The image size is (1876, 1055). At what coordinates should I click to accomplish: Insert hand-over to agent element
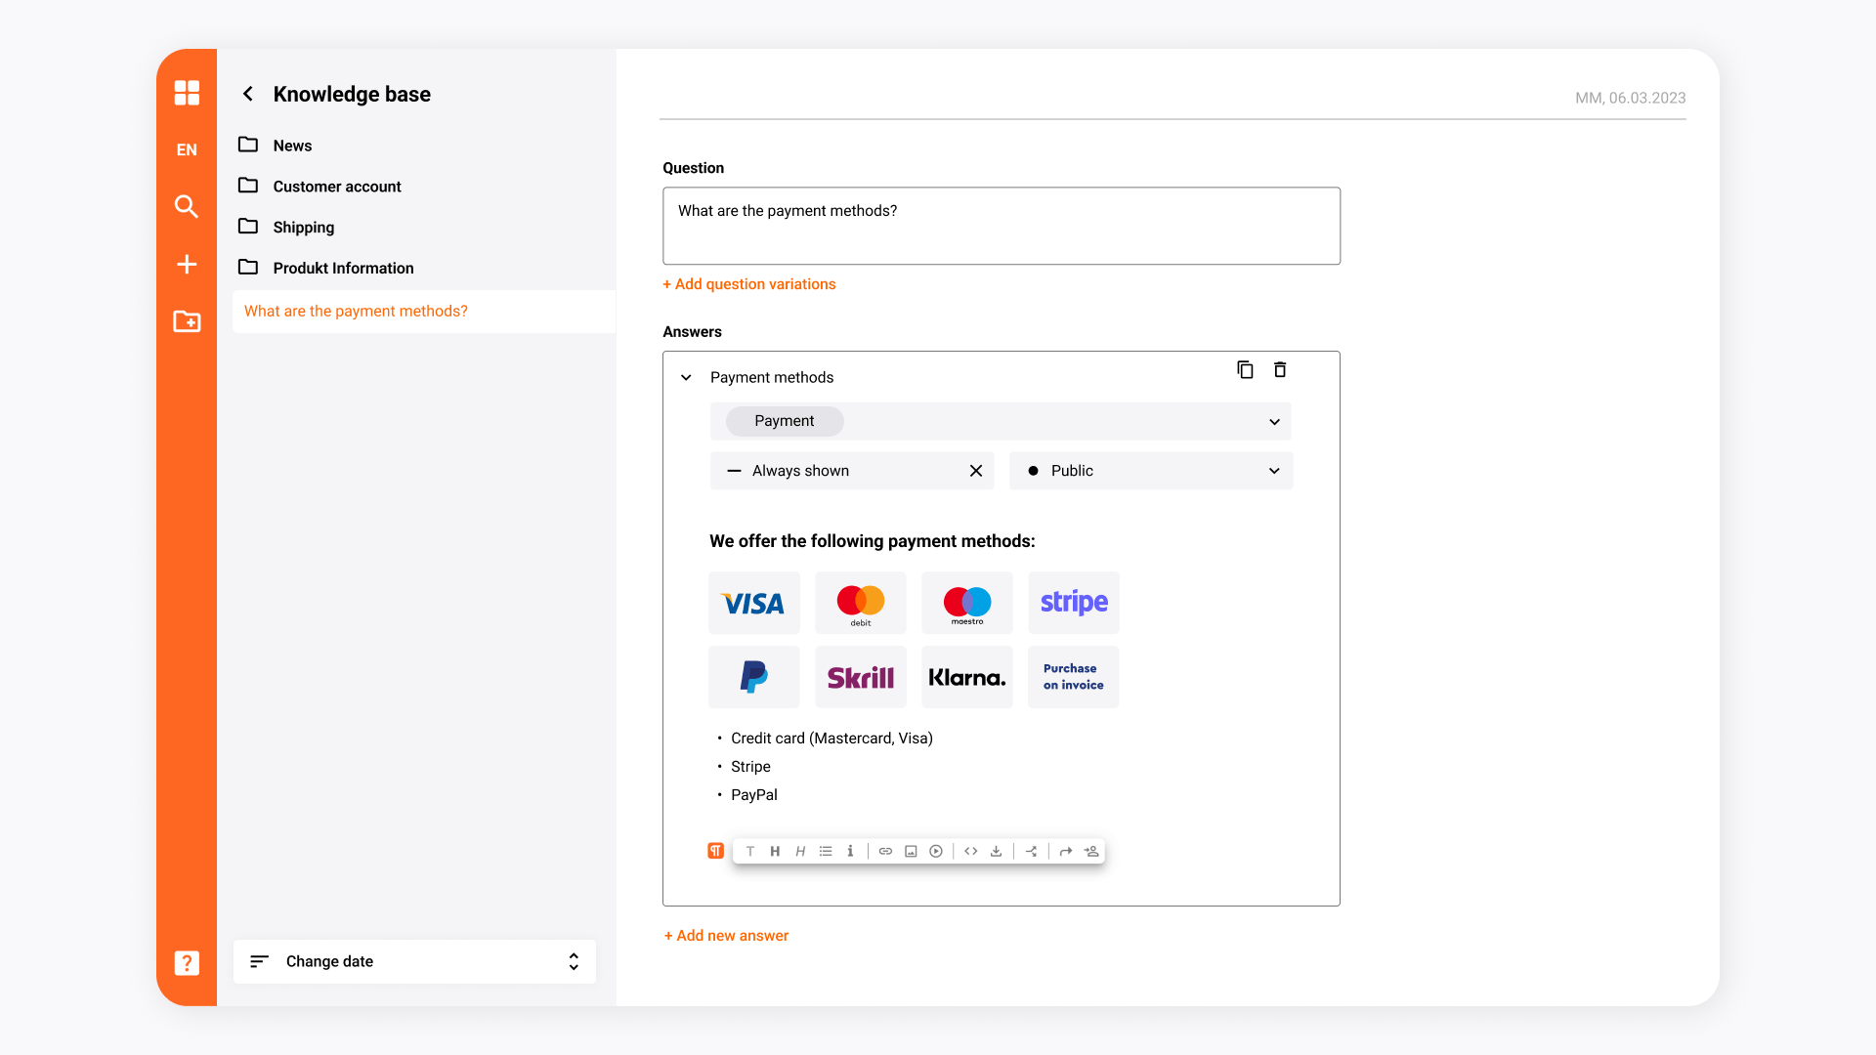[1091, 851]
